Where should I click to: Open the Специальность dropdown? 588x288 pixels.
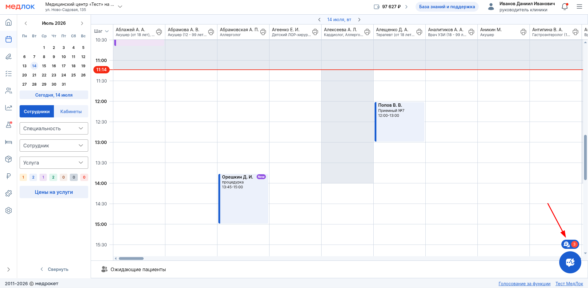tap(54, 128)
